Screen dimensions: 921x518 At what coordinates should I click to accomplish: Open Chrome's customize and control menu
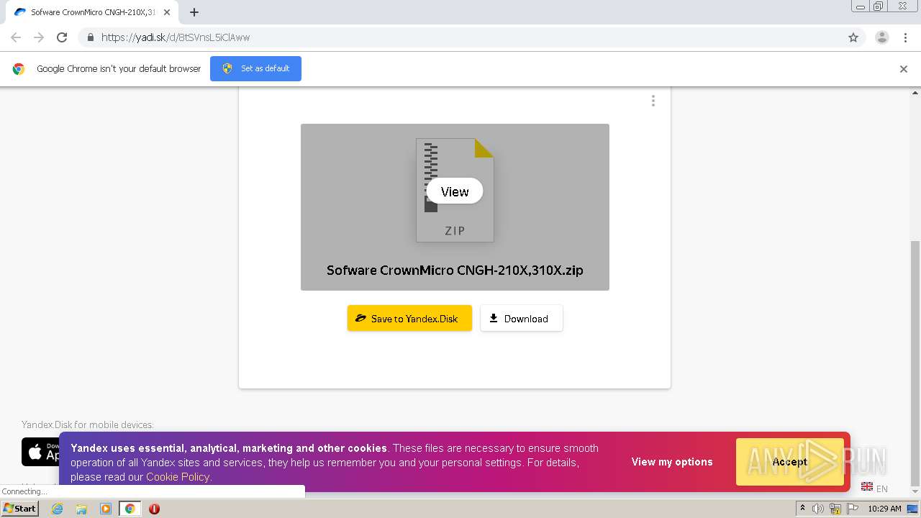[x=905, y=37]
